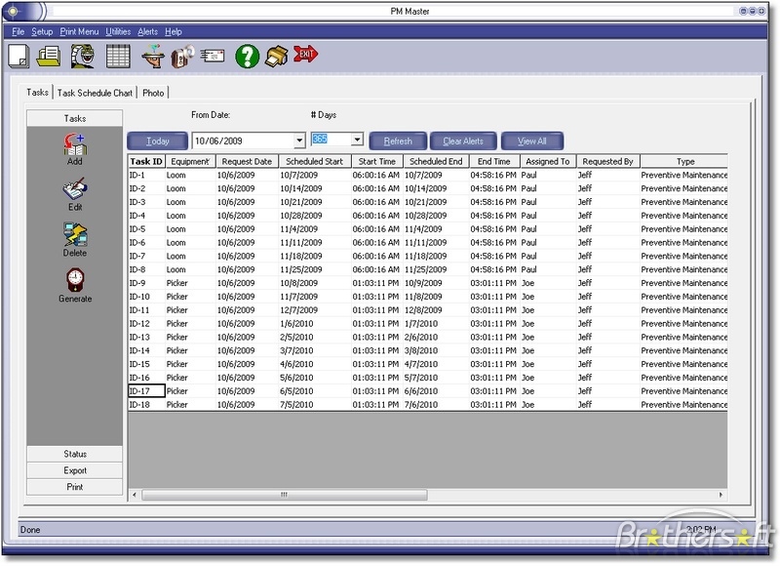Select the ID-18 task cell
The image size is (780, 566).
tap(146, 405)
